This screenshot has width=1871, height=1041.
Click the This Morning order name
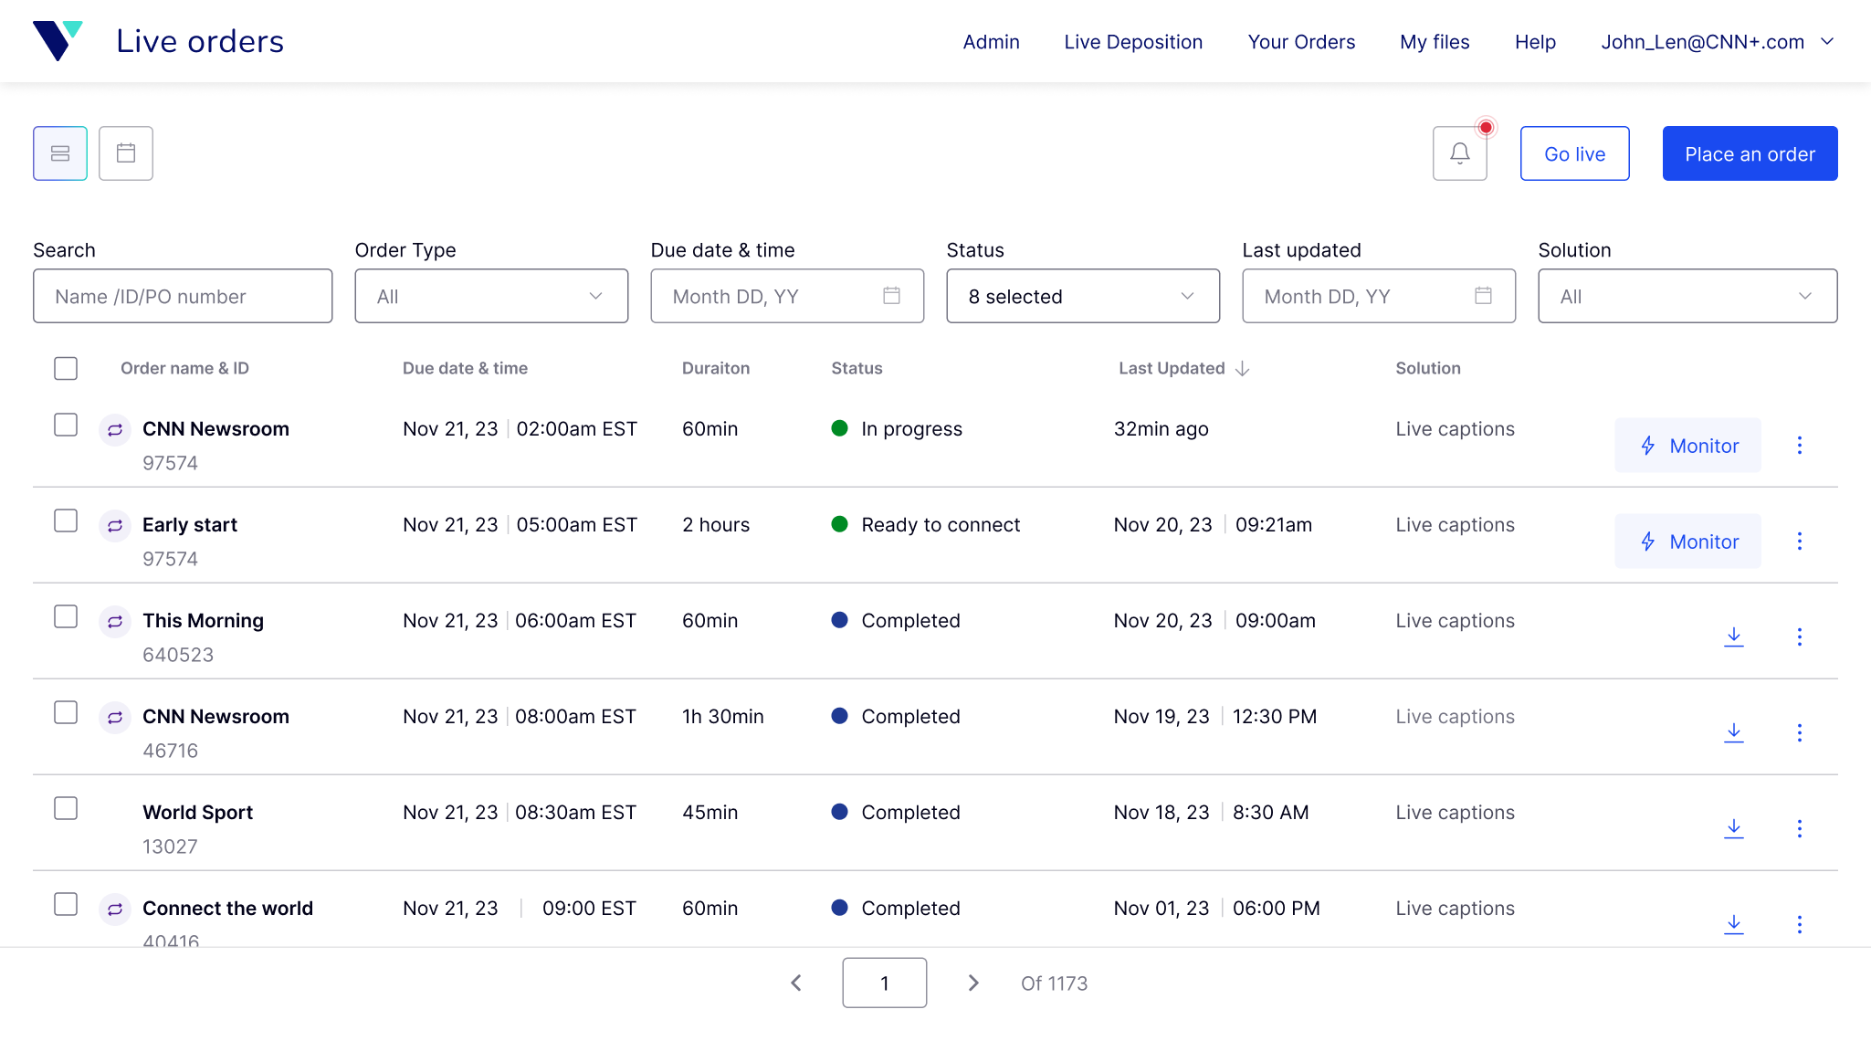(x=203, y=621)
